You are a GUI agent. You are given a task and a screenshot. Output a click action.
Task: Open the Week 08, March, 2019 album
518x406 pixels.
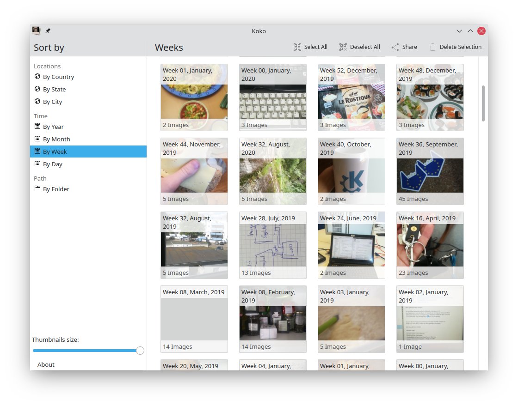click(194, 319)
